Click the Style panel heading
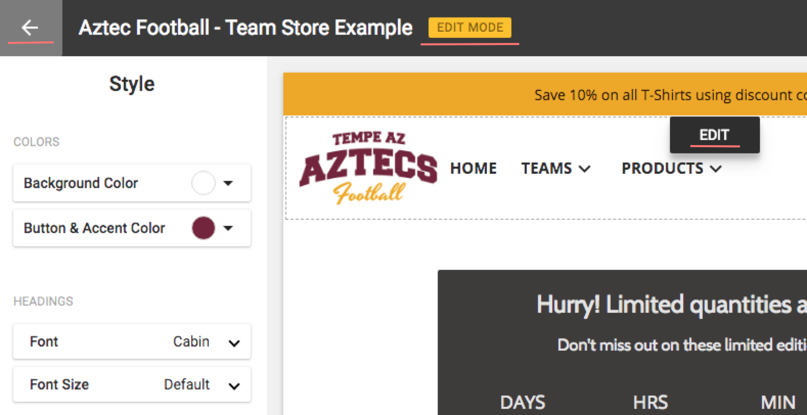 131,83
